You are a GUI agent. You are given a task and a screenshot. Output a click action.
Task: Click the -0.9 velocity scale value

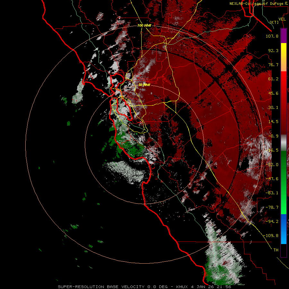coord(273,136)
